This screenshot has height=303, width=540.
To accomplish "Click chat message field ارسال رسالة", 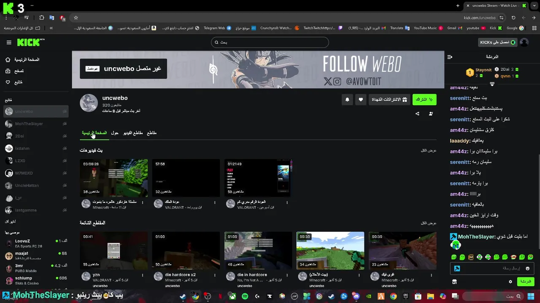I will click(492, 268).
